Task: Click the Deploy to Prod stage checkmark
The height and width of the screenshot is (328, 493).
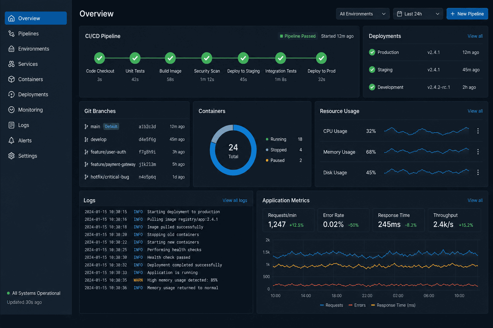Action: 321,58
